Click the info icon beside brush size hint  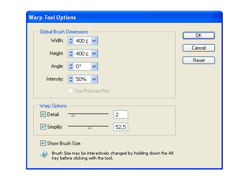coord(43,154)
